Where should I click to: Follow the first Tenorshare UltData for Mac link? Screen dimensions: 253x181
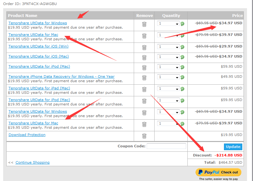coord(33,35)
